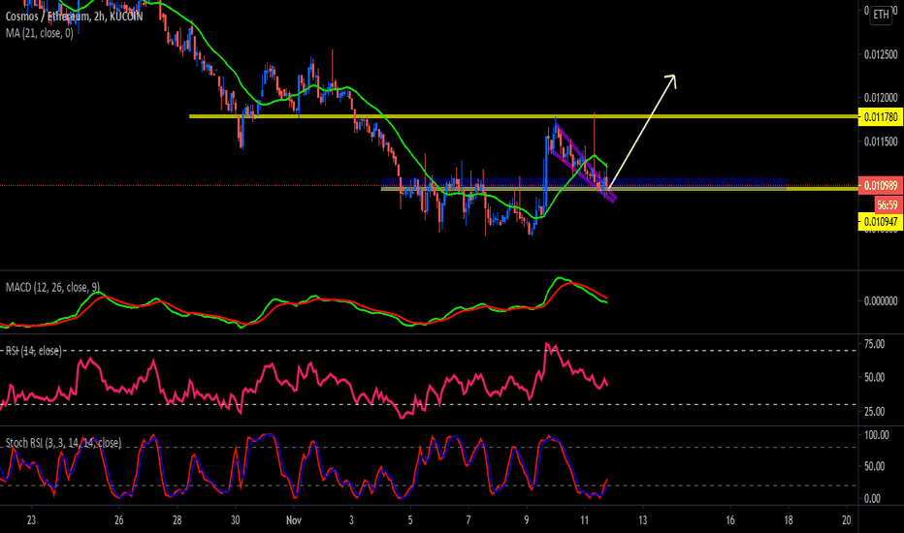
Task: Click the RSI 25.00 axis value
Action: click(875, 412)
